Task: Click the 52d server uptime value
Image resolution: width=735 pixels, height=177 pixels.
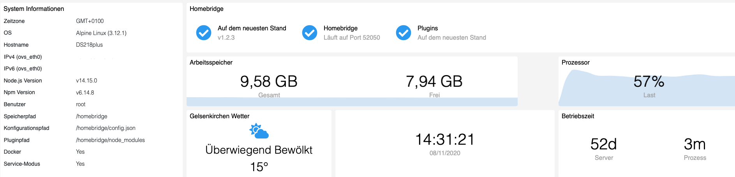Action: [603, 144]
